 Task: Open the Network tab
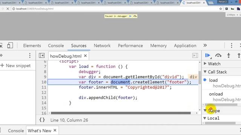pyautogui.click(x=102, y=46)
